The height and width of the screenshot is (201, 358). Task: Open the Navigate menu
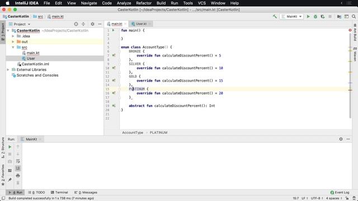click(89, 3)
